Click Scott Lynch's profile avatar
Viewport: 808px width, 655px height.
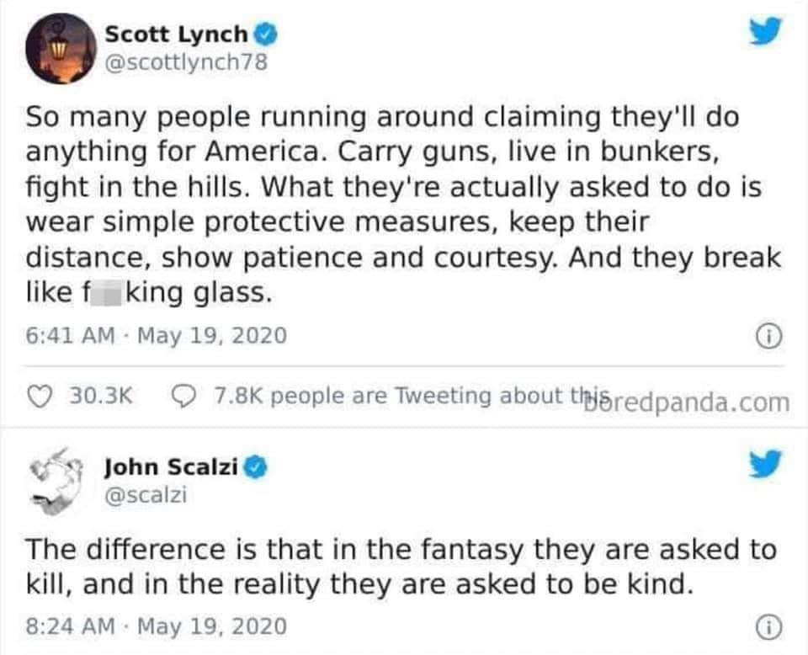click(x=60, y=45)
